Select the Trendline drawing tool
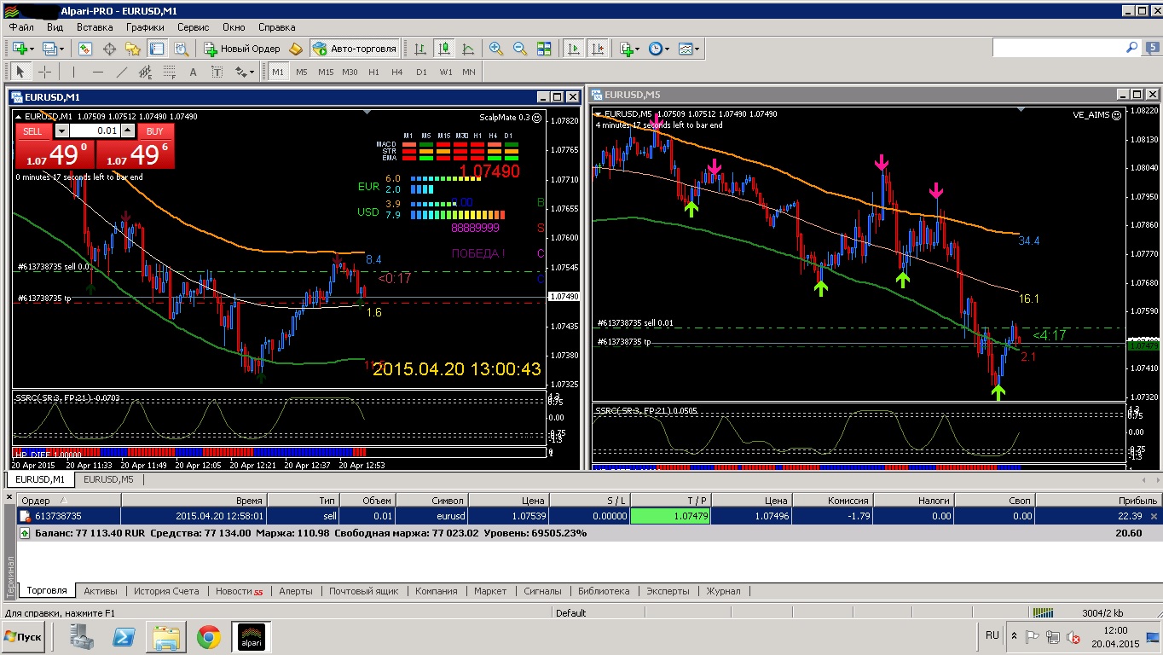The image size is (1163, 655). point(122,72)
